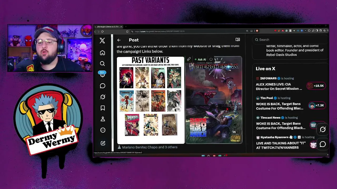Open the browser extensions puzzle icon
Viewport: 337px width, 189px height.
(x=309, y=31)
